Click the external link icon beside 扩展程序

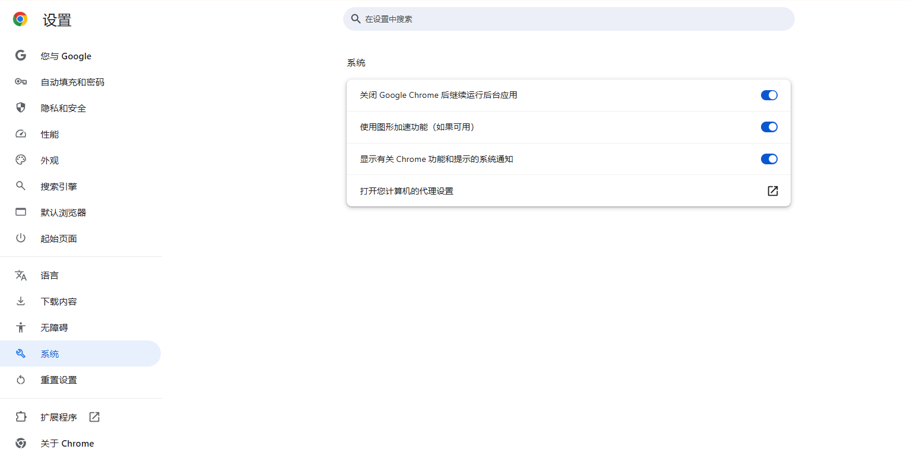click(94, 417)
